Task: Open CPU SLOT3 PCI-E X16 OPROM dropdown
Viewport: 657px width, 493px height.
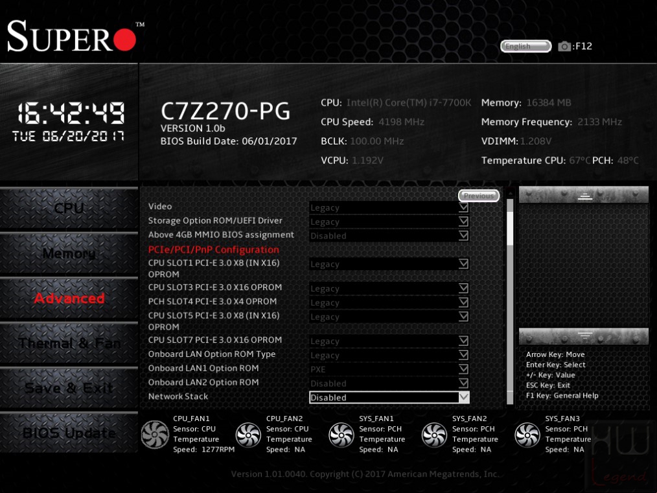Action: 389,288
